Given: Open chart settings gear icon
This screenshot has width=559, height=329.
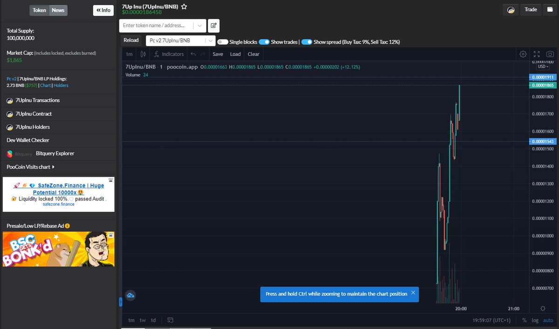Looking at the screenshot, I should pos(523,54).
